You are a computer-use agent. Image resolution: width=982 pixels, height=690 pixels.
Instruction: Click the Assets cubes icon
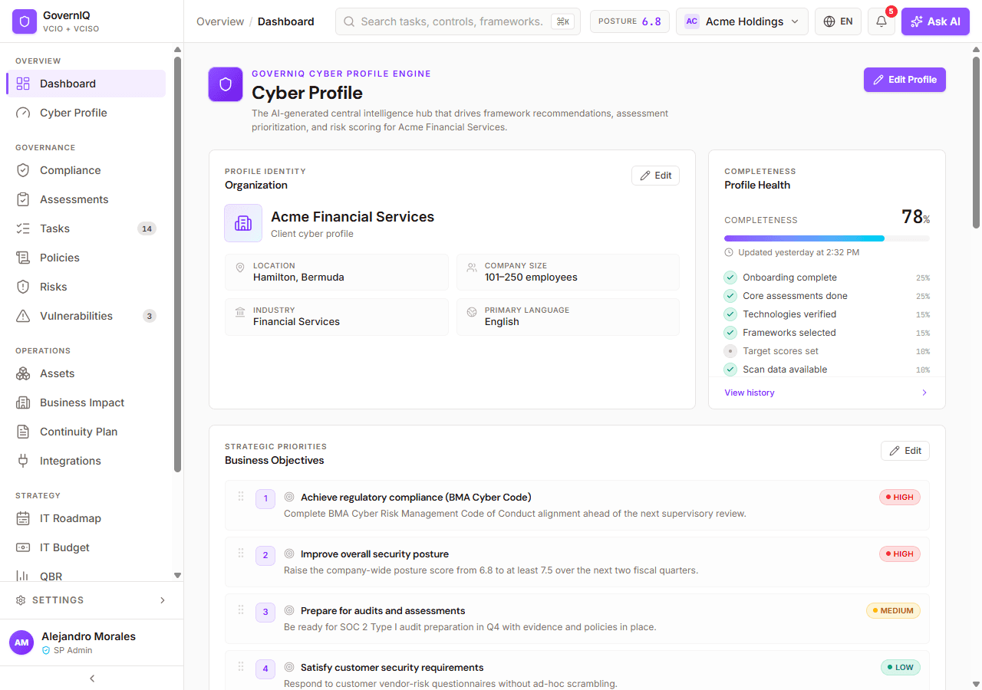(23, 373)
